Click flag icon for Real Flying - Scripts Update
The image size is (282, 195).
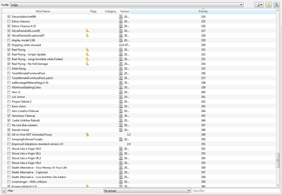pyautogui.click(x=87, y=54)
